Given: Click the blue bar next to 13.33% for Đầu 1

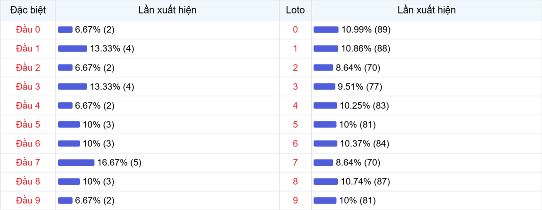Looking at the screenshot, I should click(x=72, y=49).
